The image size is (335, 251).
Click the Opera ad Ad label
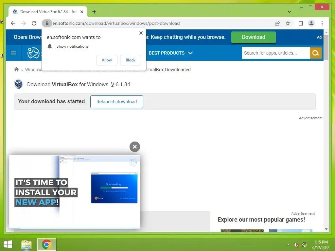coord(319,37)
